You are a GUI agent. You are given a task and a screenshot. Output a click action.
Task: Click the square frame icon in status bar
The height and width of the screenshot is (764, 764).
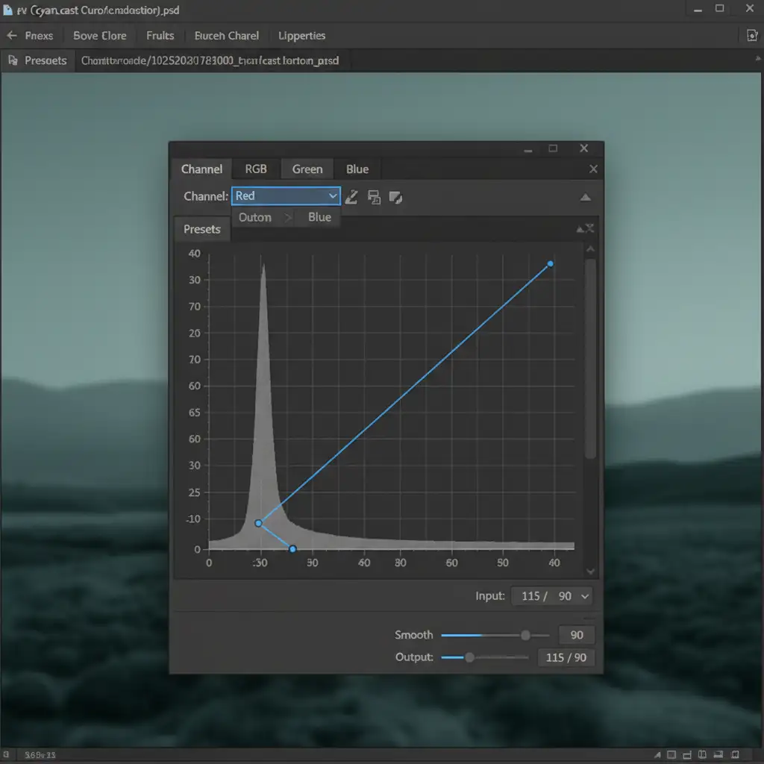pyautogui.click(x=671, y=755)
